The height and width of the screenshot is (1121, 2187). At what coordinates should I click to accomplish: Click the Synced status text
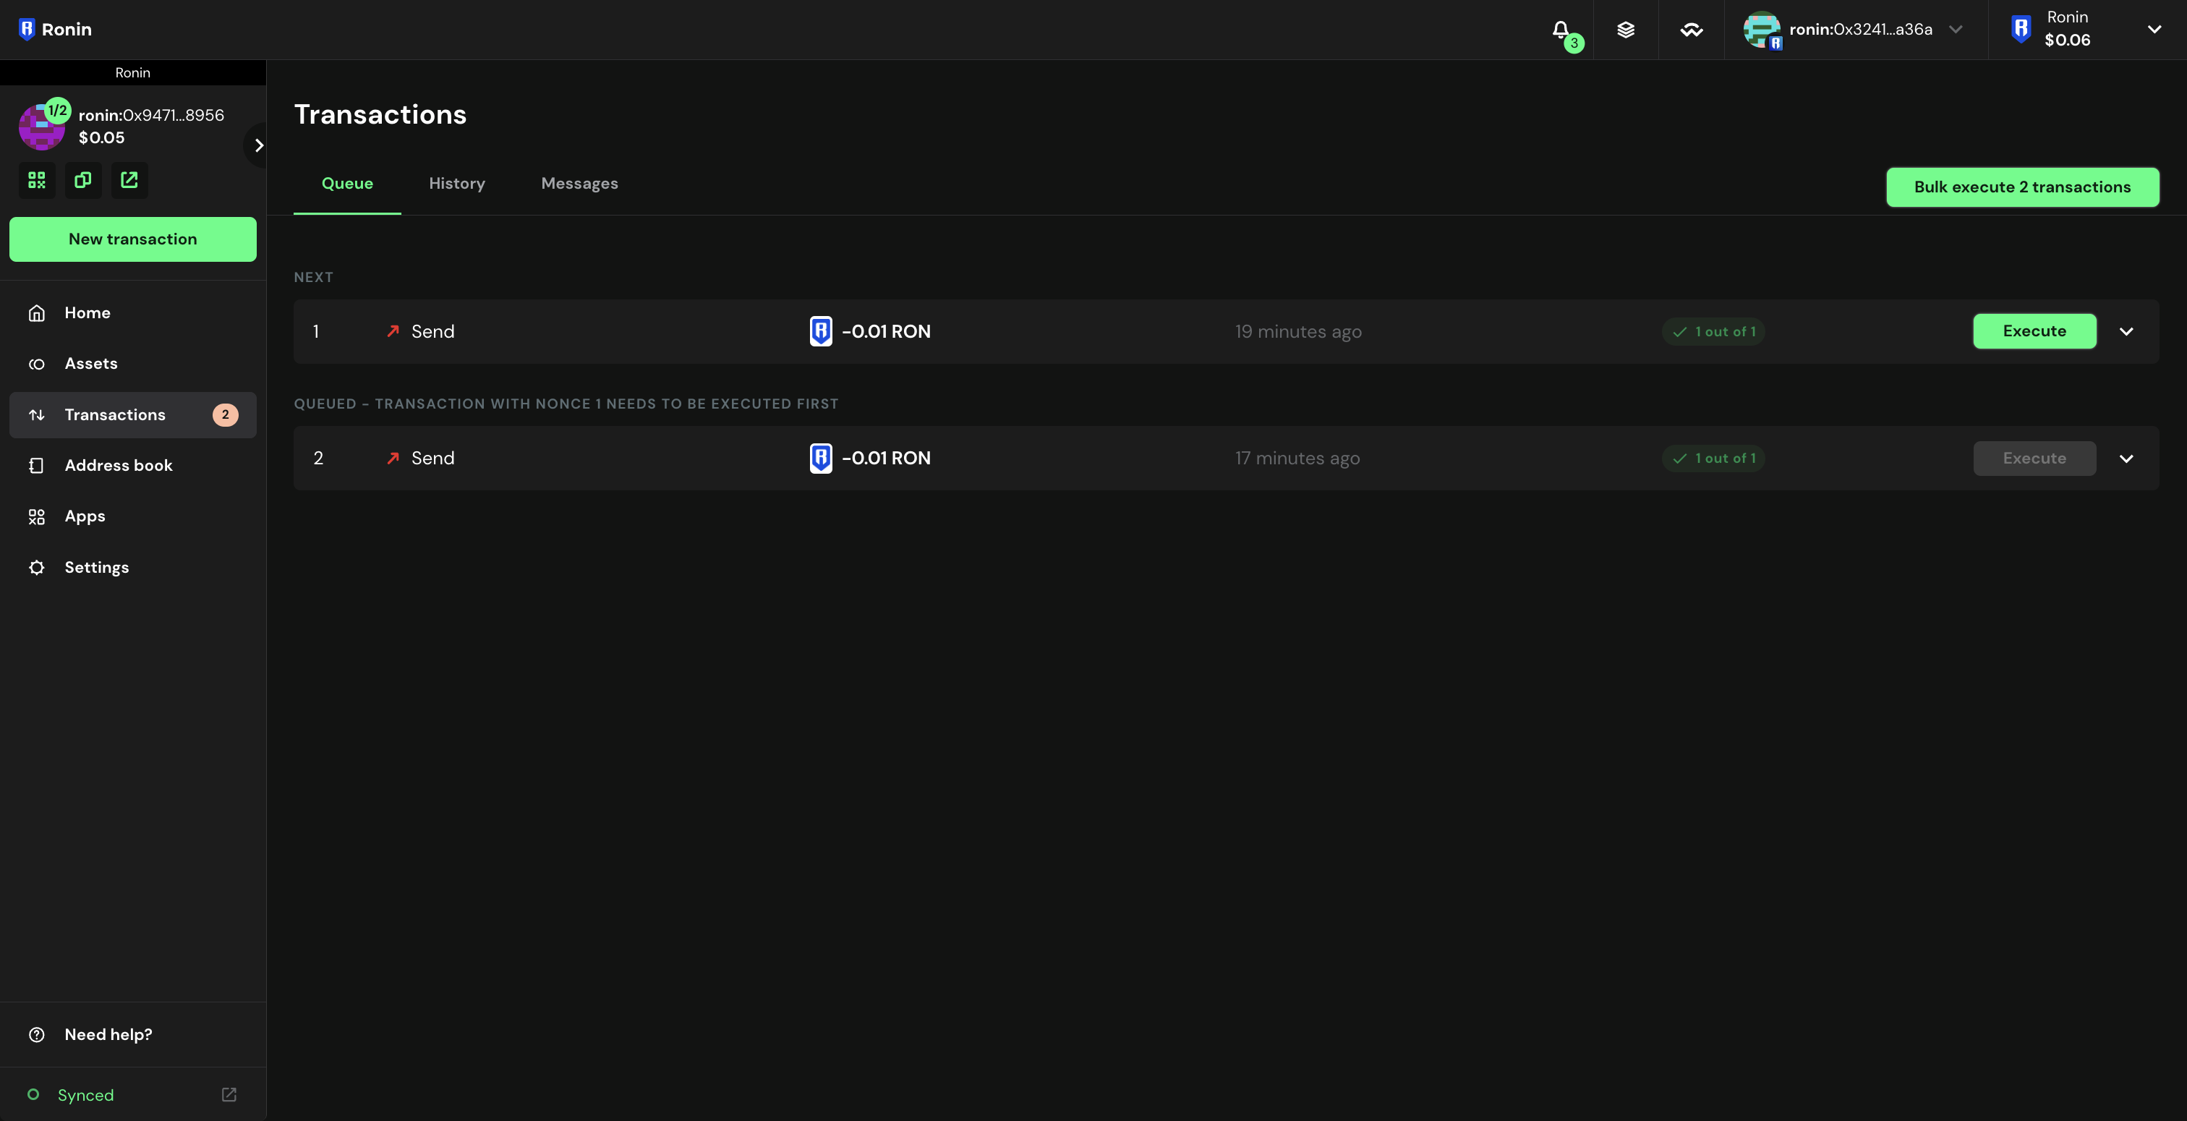click(85, 1095)
